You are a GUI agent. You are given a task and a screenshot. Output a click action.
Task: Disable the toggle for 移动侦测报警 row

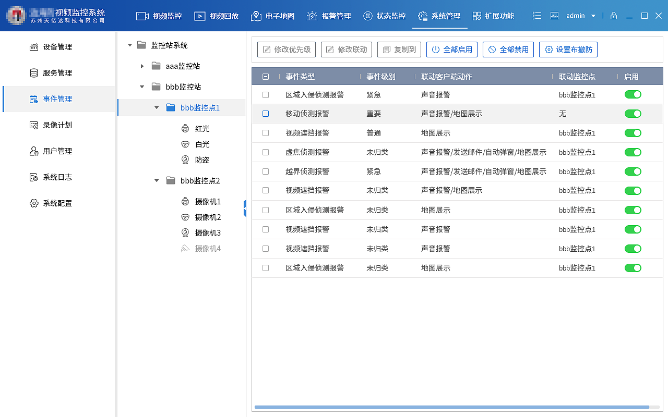click(x=633, y=114)
